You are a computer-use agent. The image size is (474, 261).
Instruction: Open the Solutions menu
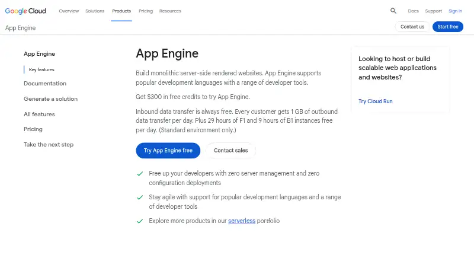point(95,11)
